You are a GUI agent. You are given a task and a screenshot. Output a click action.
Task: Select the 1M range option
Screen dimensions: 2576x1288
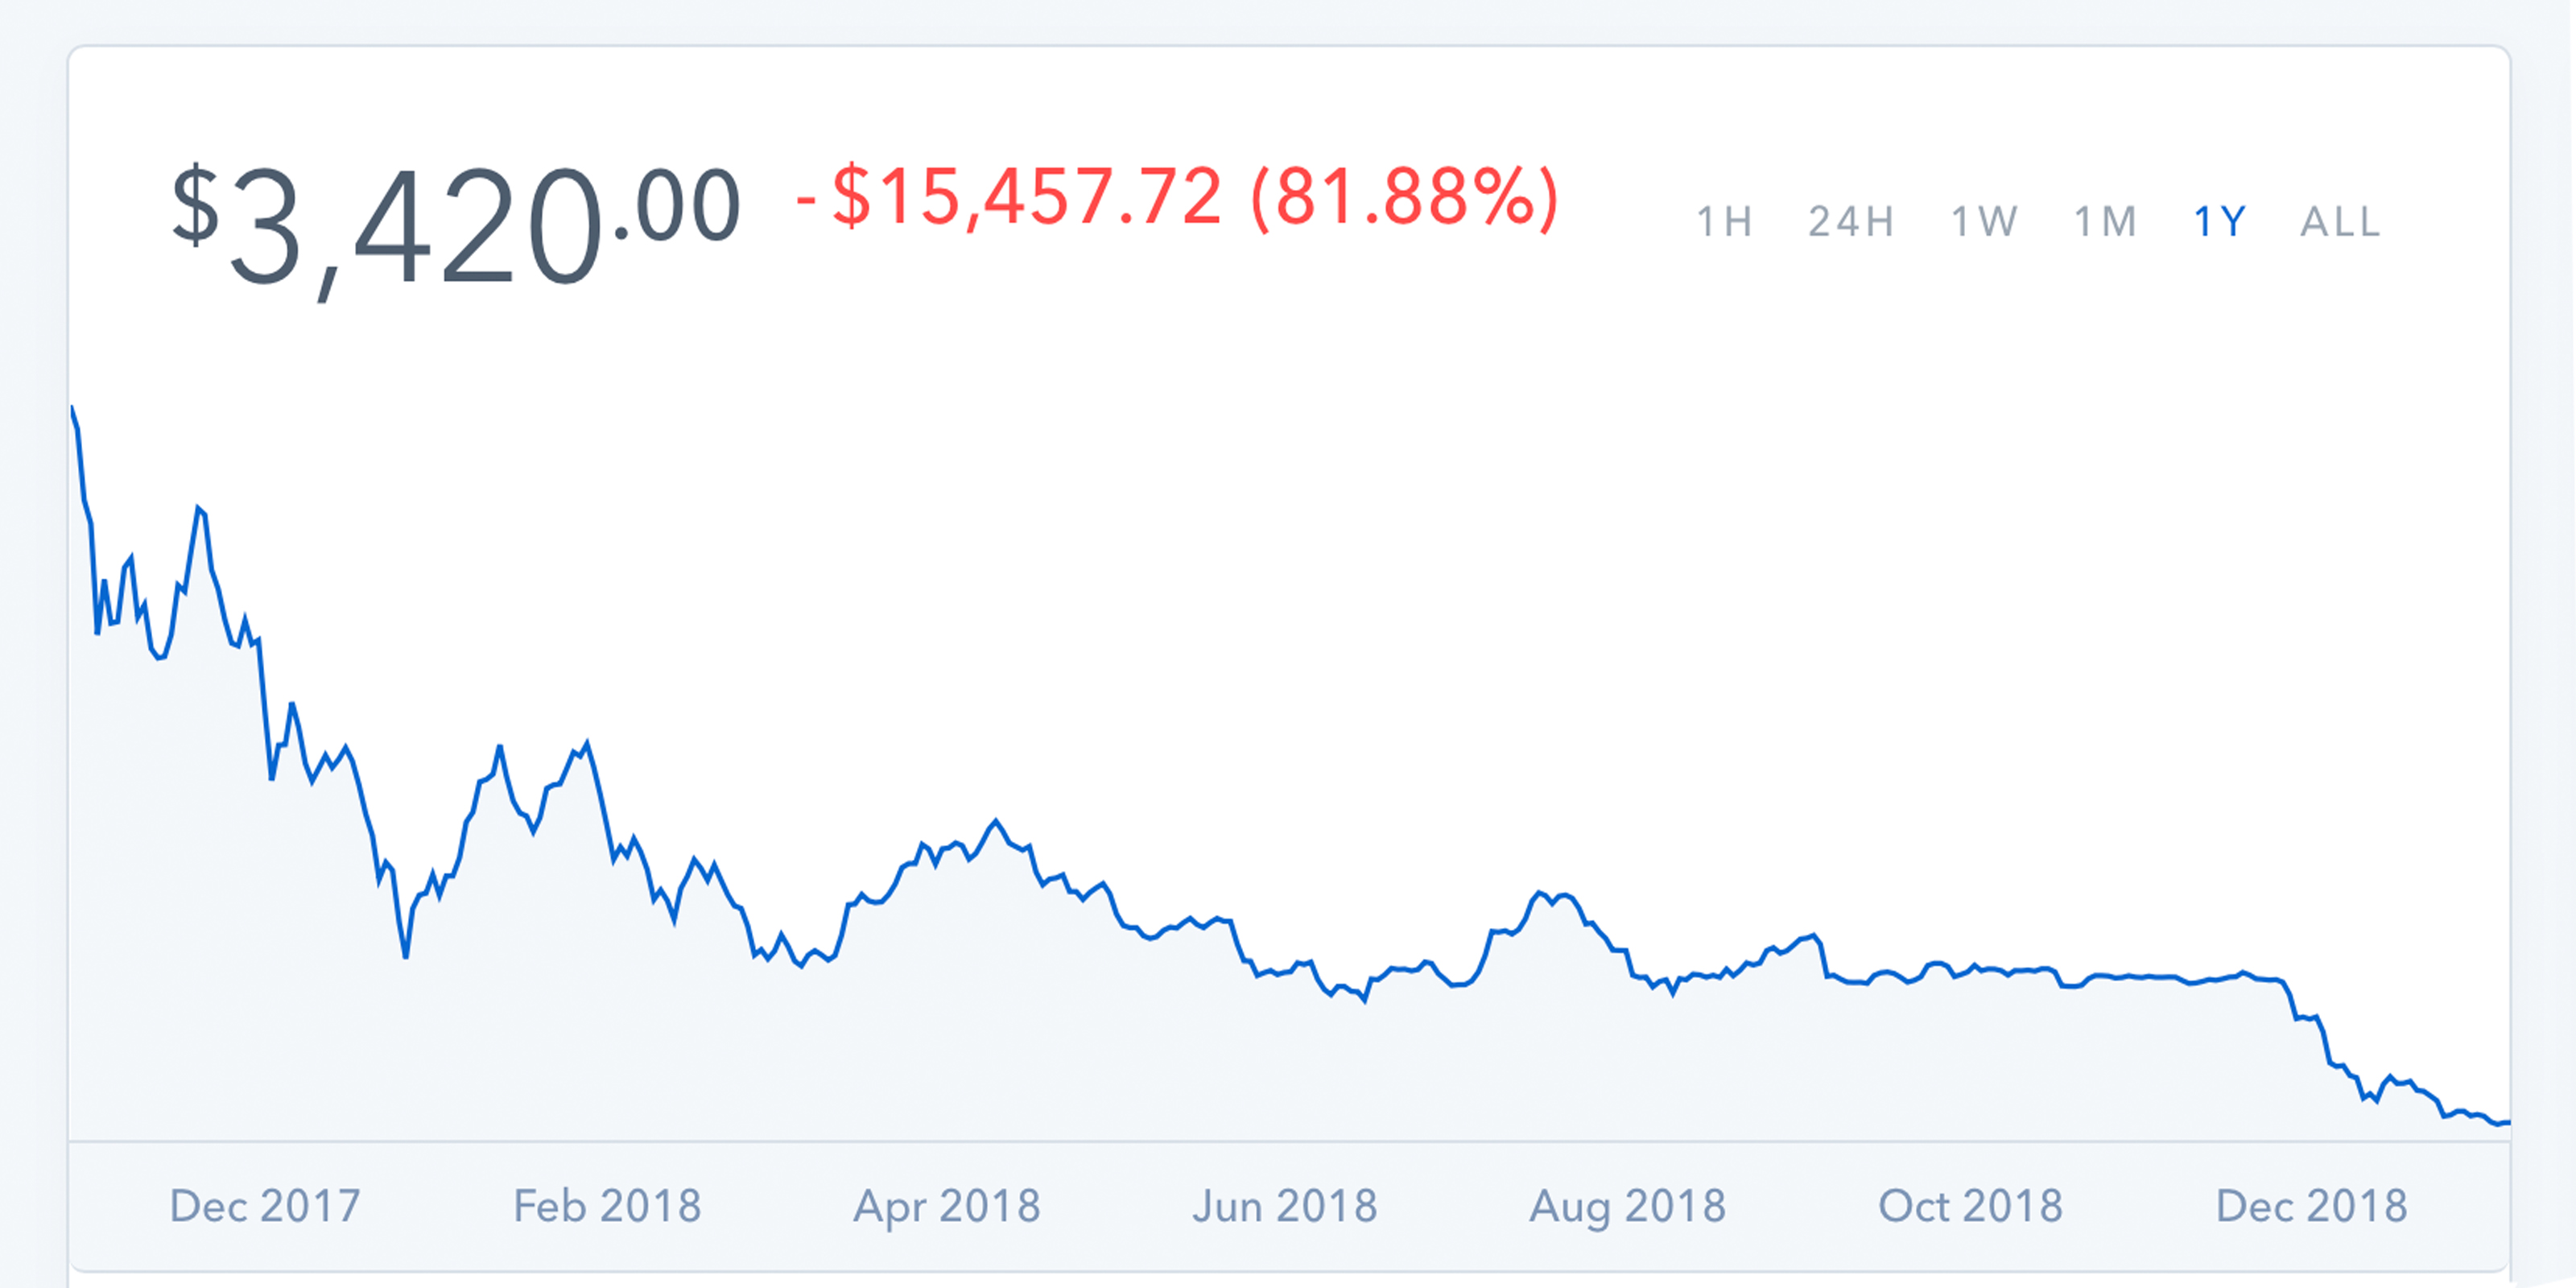pyautogui.click(x=2106, y=222)
